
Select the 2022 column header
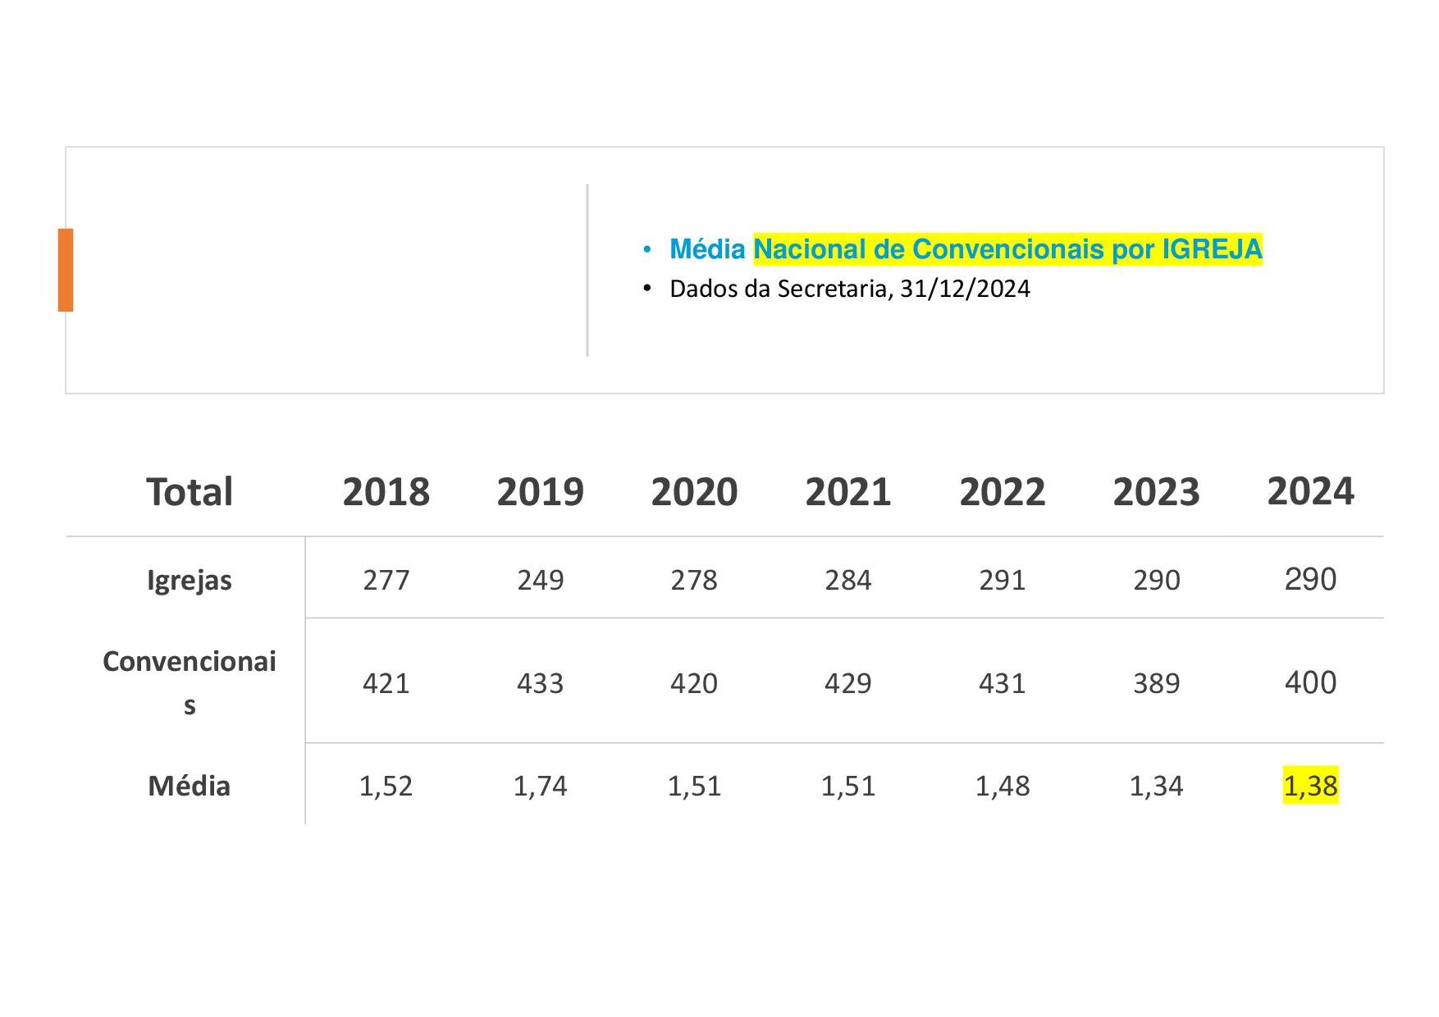point(1003,492)
